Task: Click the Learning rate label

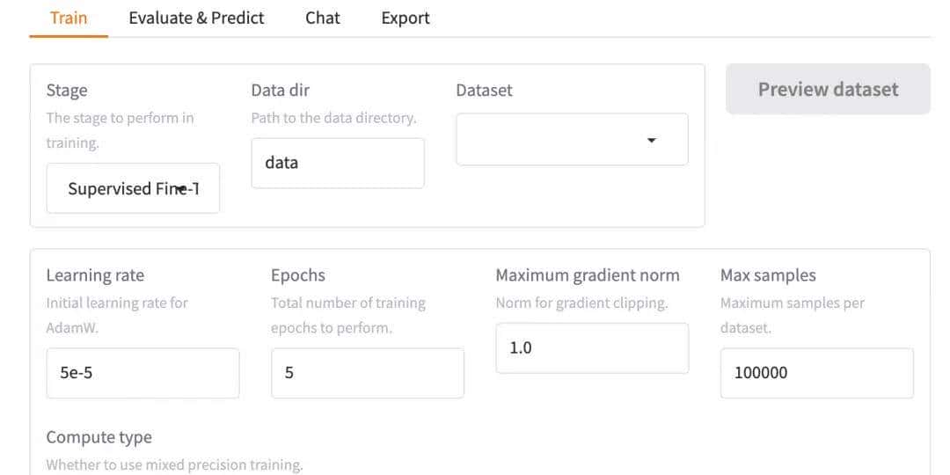Action: click(95, 275)
